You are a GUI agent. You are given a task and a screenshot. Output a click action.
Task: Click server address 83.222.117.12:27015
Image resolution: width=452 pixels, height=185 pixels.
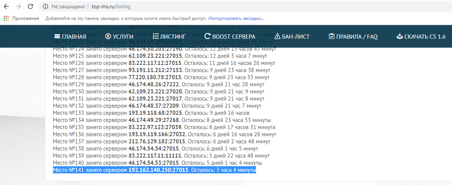tap(155, 63)
